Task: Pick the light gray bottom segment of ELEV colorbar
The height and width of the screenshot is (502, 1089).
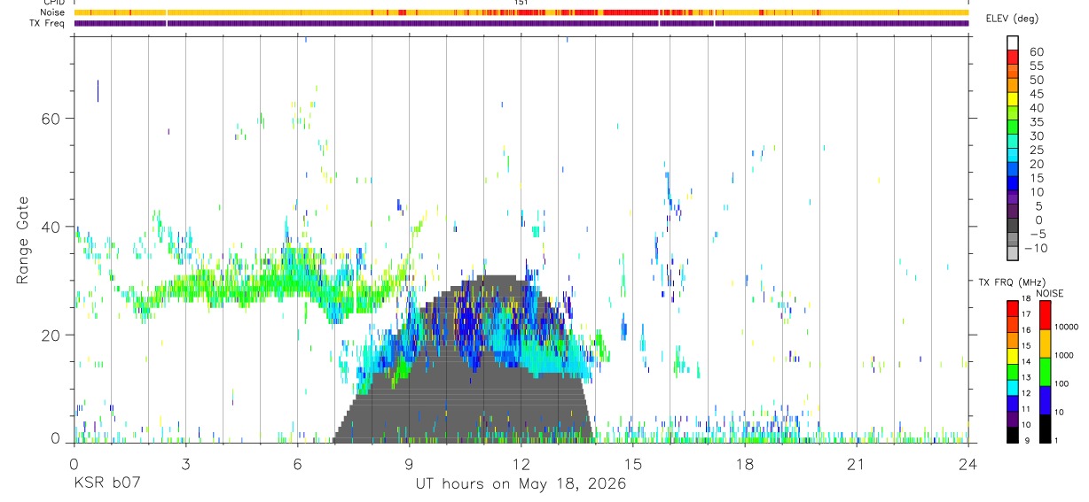Action: point(1014,252)
